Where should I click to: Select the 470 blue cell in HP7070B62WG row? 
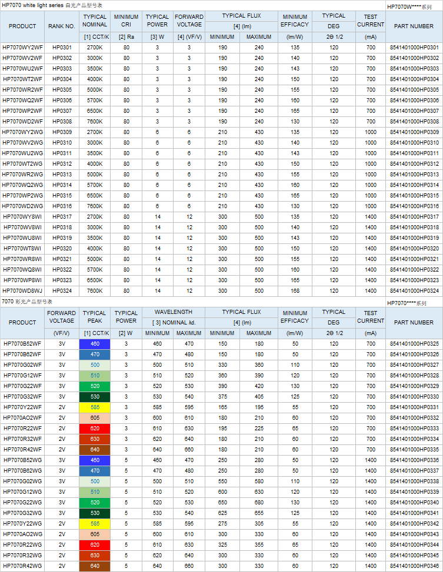(95, 471)
